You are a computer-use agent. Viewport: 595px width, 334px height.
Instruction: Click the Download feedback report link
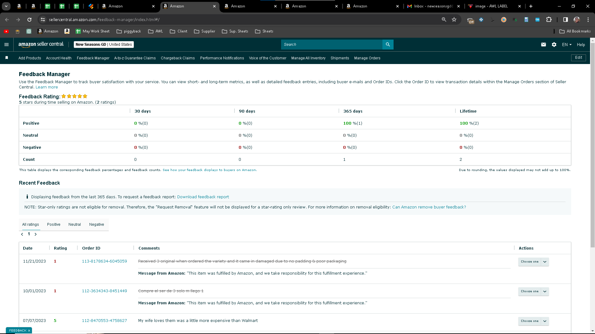pyautogui.click(x=203, y=197)
